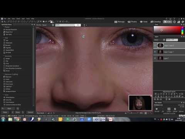Toggle visibility of Layer 1 copy 2
Viewport: 185px width, 139px height.
(x=155, y=46)
